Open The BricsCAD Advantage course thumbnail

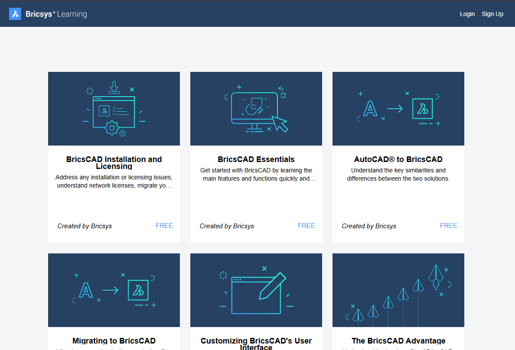(398, 290)
